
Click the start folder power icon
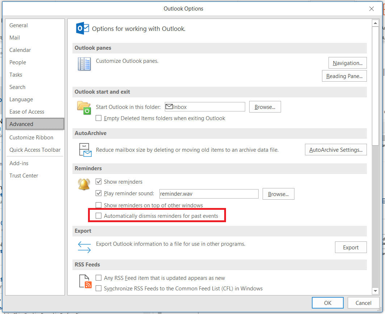point(84,108)
